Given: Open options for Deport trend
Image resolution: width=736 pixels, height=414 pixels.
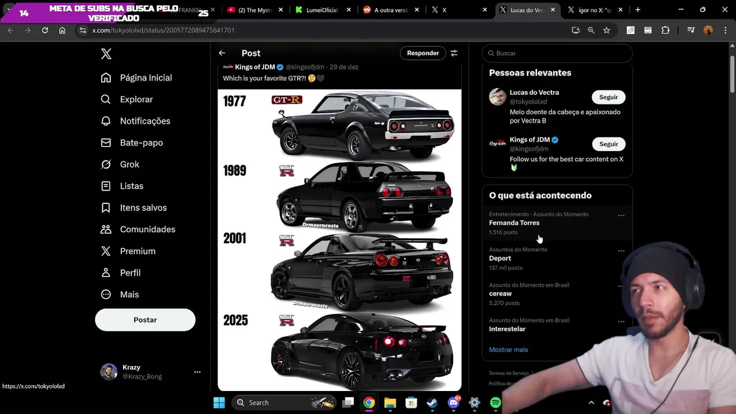Looking at the screenshot, I should pyautogui.click(x=621, y=251).
